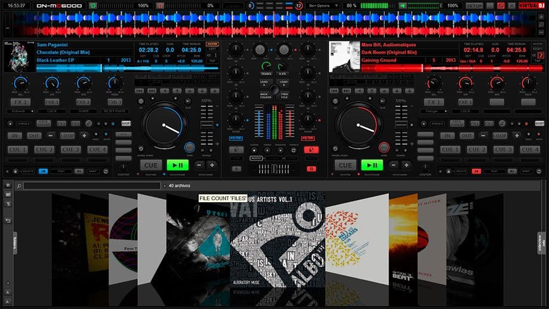Click the VirtualDJ logo

tap(532, 5)
